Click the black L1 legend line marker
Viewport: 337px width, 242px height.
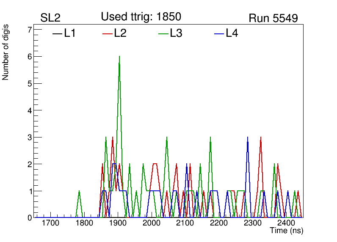coord(57,34)
